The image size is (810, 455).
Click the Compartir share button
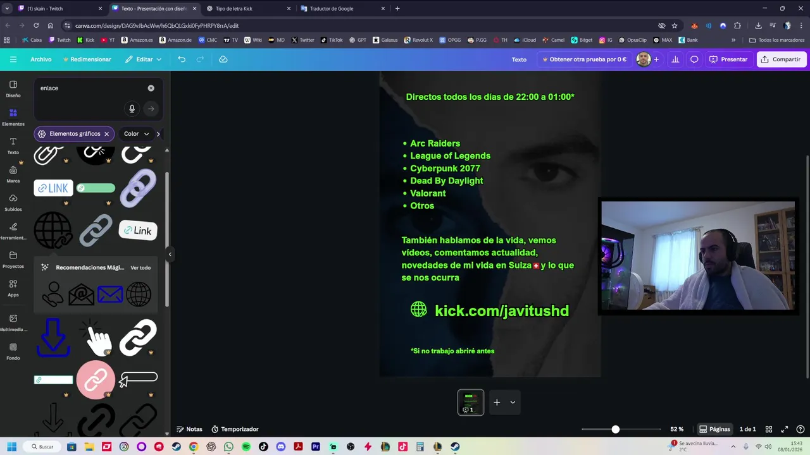(781, 59)
